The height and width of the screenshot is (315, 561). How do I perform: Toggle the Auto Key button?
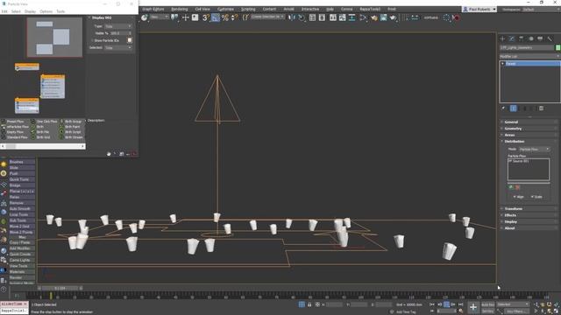tap(487, 304)
